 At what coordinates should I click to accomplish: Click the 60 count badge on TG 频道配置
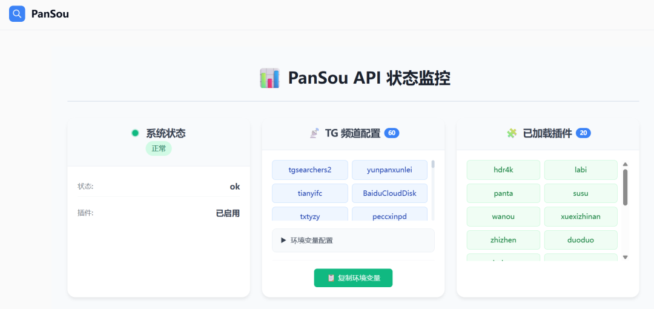pos(392,133)
